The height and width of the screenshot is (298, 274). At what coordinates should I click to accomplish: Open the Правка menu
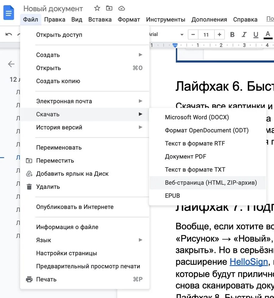pyautogui.click(x=55, y=20)
